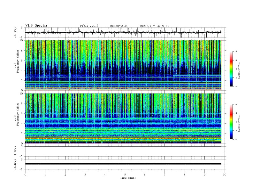Viewport: 253px width, 196px height.
Task: Click the time axis tick label "2"
Action: point(65,175)
